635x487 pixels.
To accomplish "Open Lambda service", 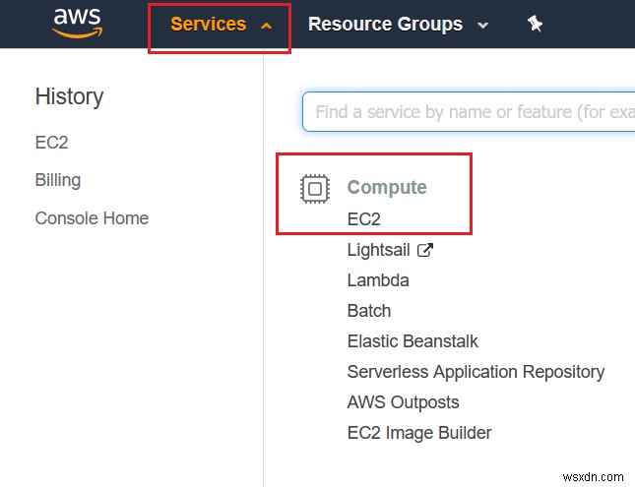I will coord(378,280).
